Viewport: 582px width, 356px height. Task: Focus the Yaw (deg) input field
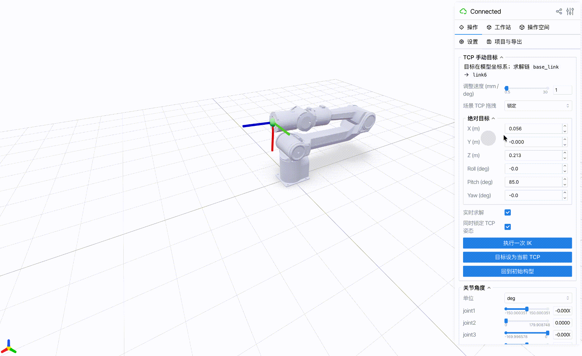click(x=533, y=195)
